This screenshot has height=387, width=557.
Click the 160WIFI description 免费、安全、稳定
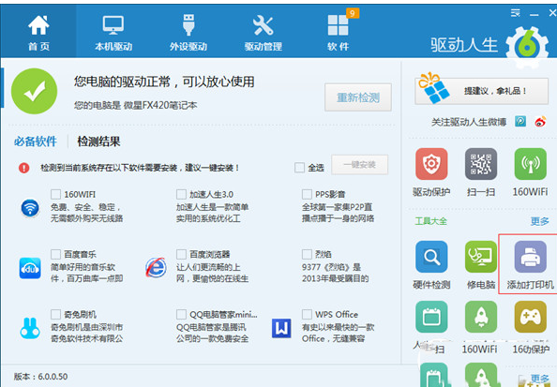pyautogui.click(x=86, y=213)
